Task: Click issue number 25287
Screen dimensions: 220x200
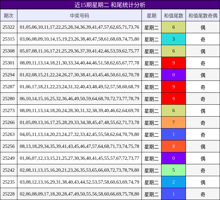Action: tap(9, 87)
